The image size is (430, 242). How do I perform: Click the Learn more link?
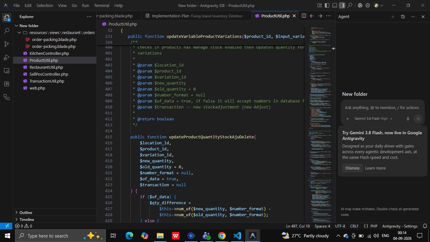pyautogui.click(x=375, y=168)
